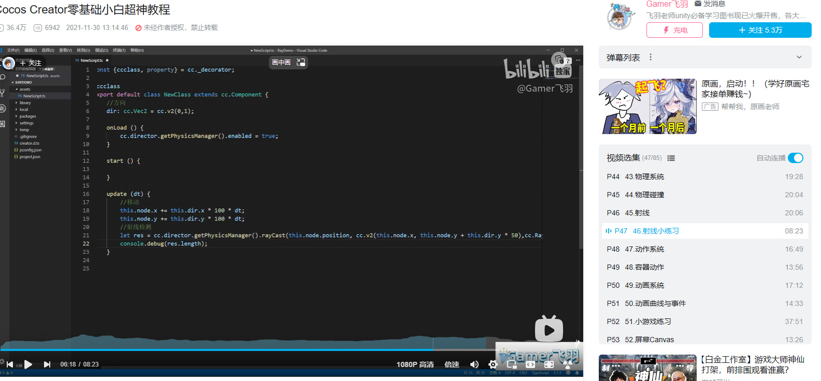The width and height of the screenshot is (821, 381).
Task: Open player settings gear icon
Action: click(x=493, y=364)
